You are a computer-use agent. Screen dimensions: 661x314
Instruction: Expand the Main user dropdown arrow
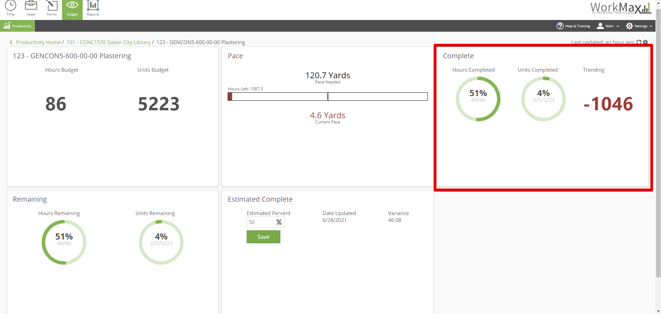pyautogui.click(x=618, y=26)
